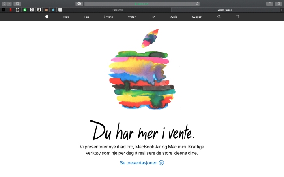Open the Share menu in Safari toolbar
Screen dimensions: 284x177
(x=270, y=4)
